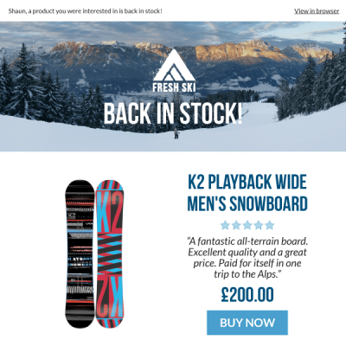Open the K2 Playback Wide Men's Snowboard title
346x353 pixels.
pos(247,193)
